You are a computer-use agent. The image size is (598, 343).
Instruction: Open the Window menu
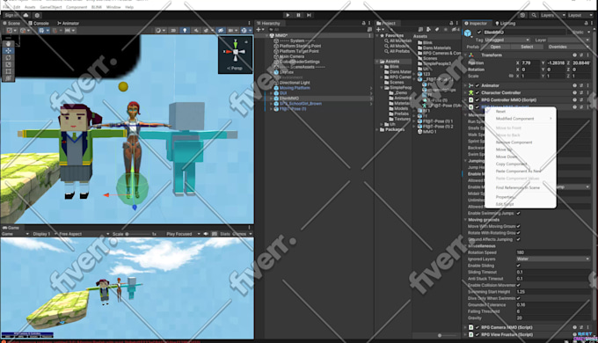coord(113,7)
